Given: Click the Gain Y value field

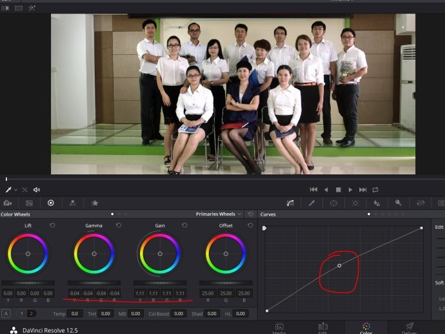Looking at the screenshot, I should coord(140,293).
